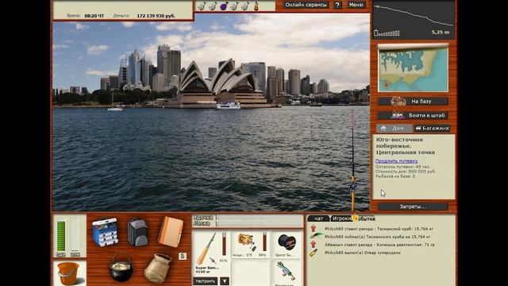508x286 pixels.
Task: Switch to the Игроки tab
Action: (x=342, y=219)
